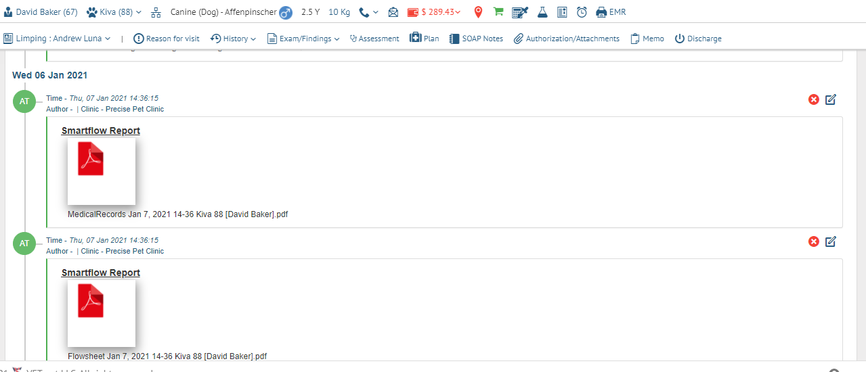Click the email envelope icon

[x=393, y=12]
